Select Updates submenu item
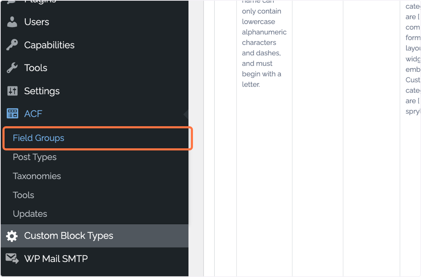Image resolution: width=421 pixels, height=277 pixels. pos(30,214)
